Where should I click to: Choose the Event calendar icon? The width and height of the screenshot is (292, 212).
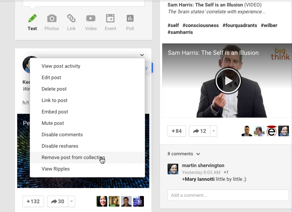110,18
